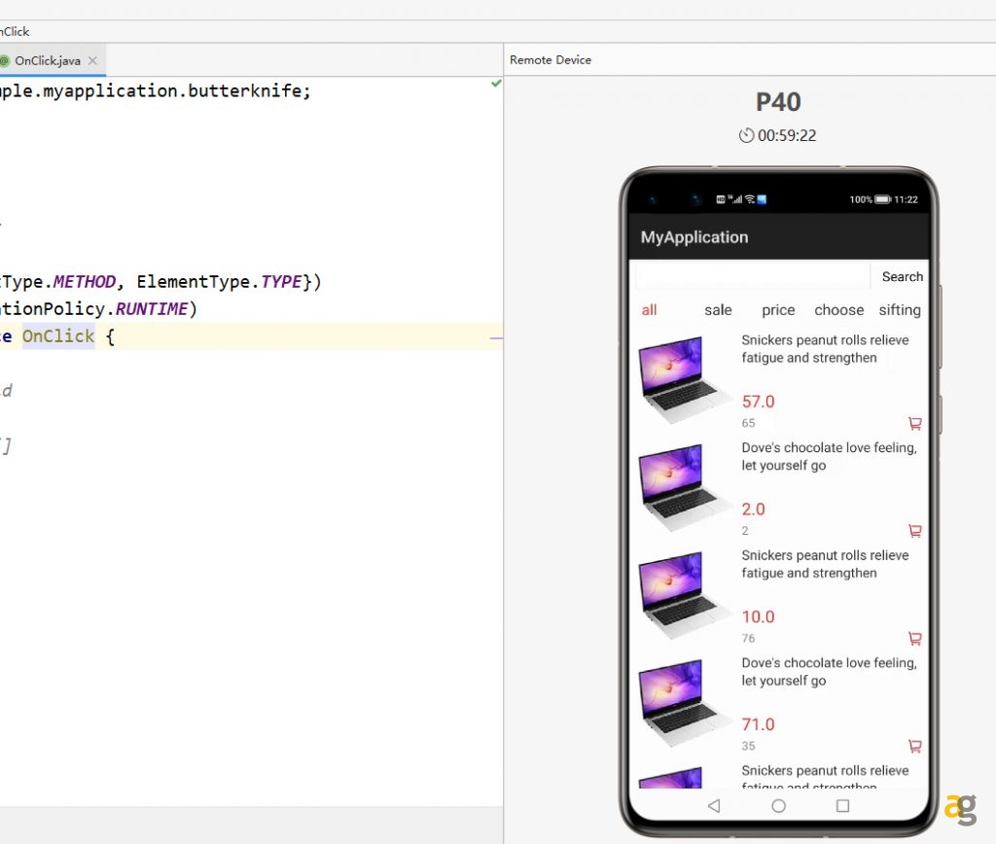Tap the Back triangle in the phone navigation bar
The width and height of the screenshot is (996, 844).
(714, 806)
